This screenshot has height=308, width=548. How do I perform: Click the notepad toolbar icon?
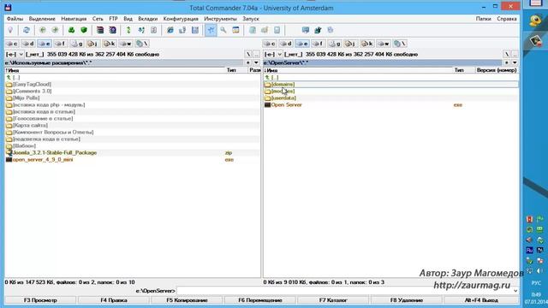tap(253, 30)
